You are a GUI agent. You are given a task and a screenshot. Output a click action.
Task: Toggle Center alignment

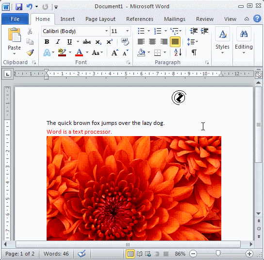(x=152, y=42)
